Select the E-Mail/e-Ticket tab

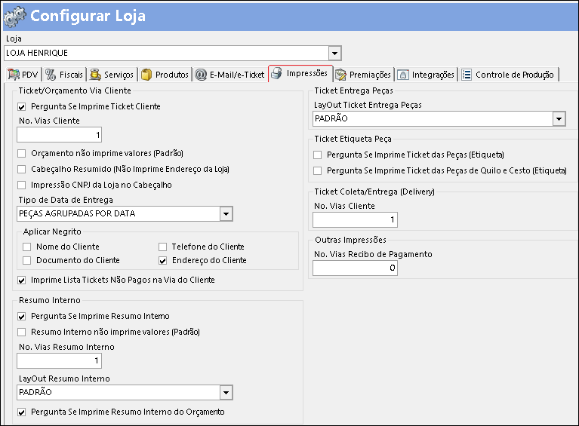point(229,75)
